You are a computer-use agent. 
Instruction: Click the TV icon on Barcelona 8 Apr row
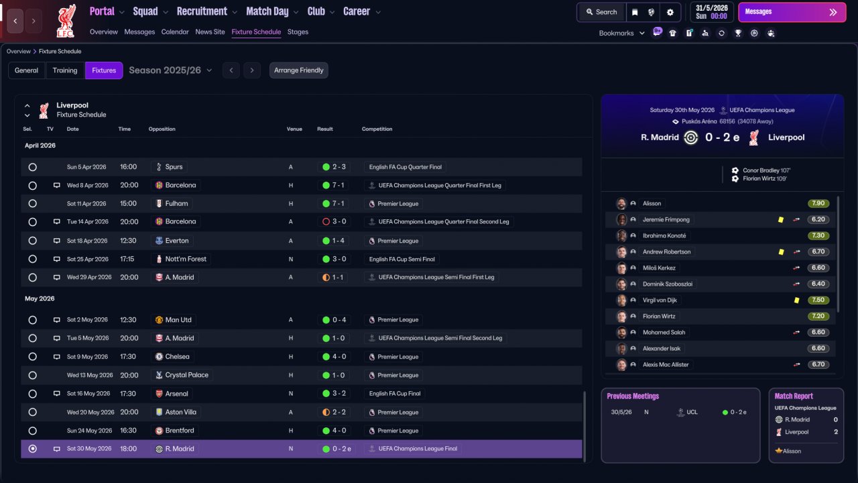[57, 185]
